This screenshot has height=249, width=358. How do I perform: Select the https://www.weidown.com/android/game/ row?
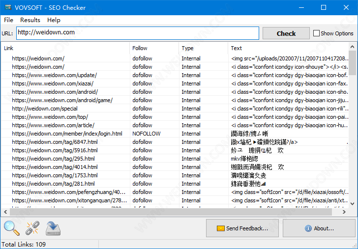[175, 100]
